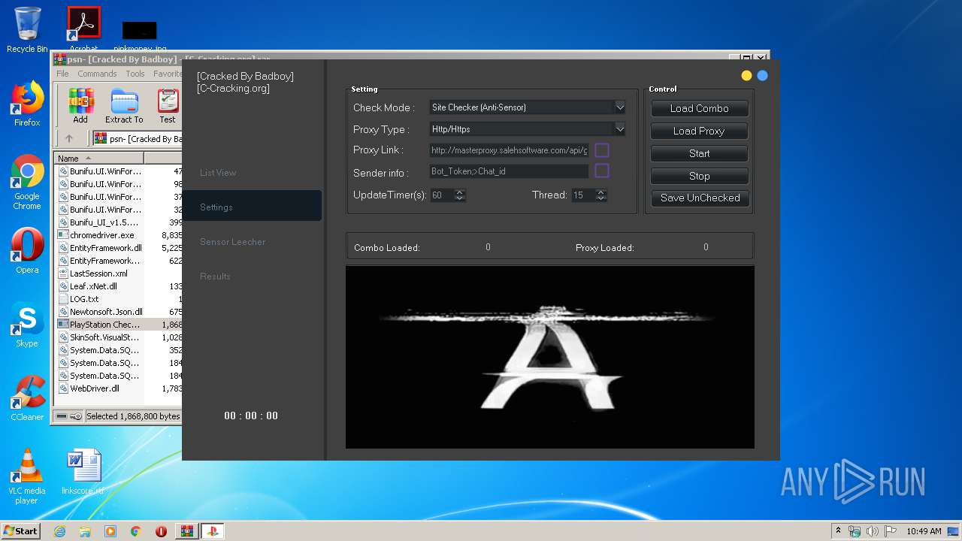Open Windows Media Player from taskbar
This screenshot has height=541, width=962.
tap(110, 531)
